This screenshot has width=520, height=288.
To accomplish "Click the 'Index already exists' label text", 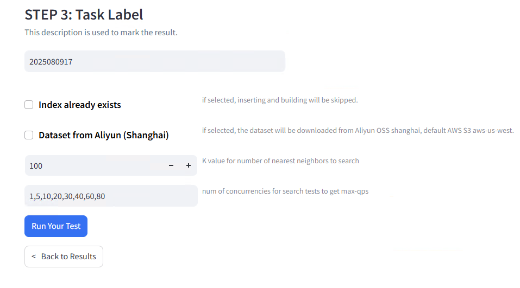I will pos(79,105).
